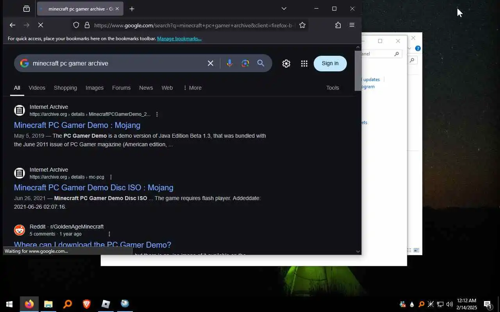Open network status in system tray
This screenshot has width=500, height=312.
pos(440,304)
